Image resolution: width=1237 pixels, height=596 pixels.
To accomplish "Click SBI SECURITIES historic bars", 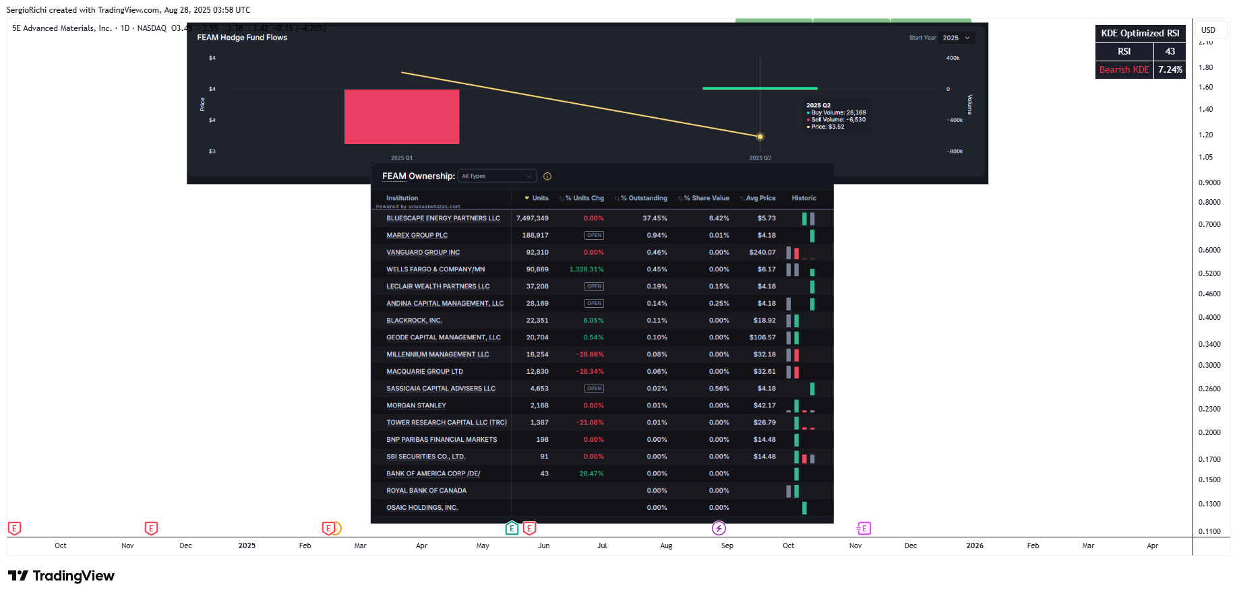I will click(x=804, y=457).
